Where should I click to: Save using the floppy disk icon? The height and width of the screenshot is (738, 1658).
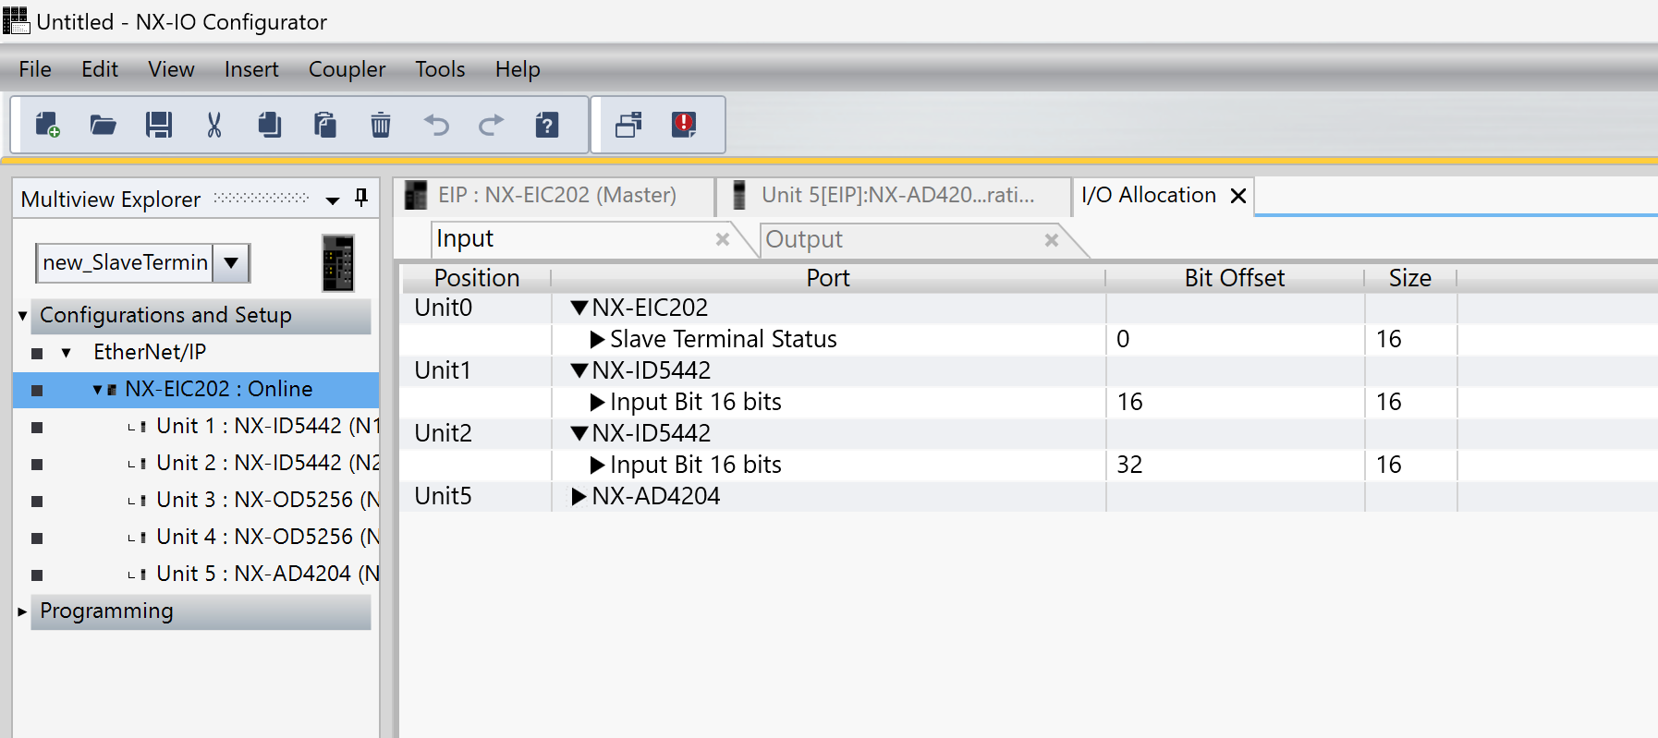[x=159, y=125]
